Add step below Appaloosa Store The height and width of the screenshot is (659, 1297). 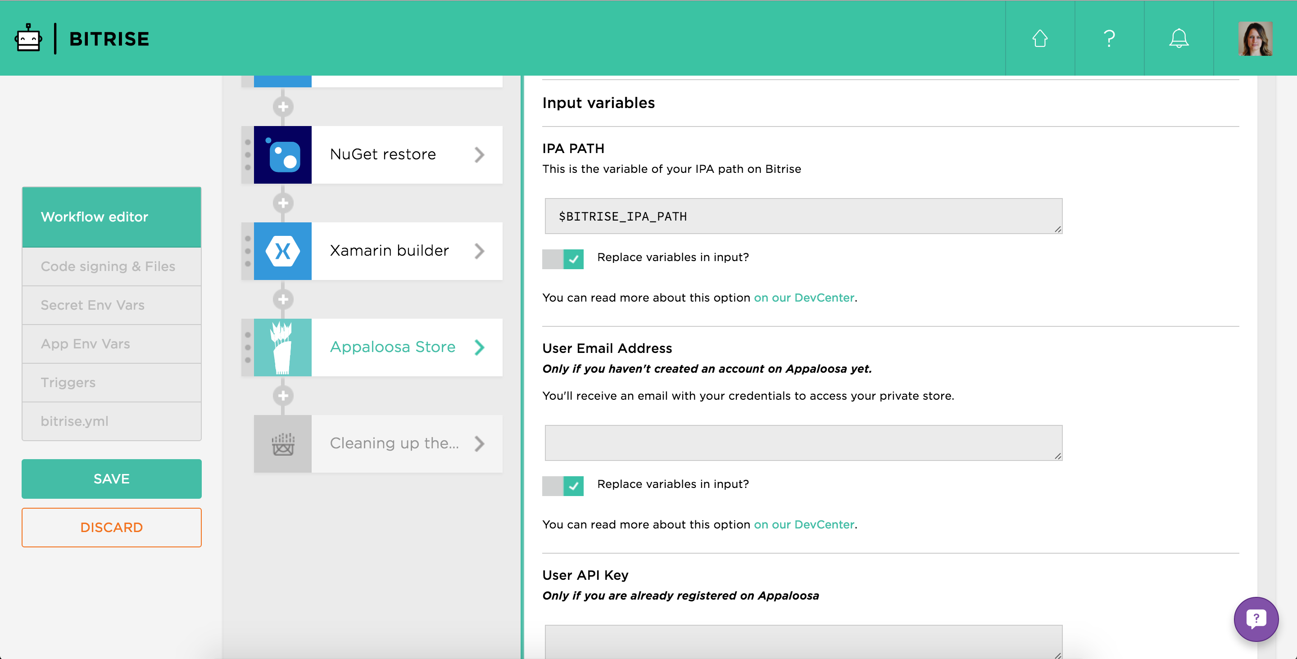click(x=283, y=396)
